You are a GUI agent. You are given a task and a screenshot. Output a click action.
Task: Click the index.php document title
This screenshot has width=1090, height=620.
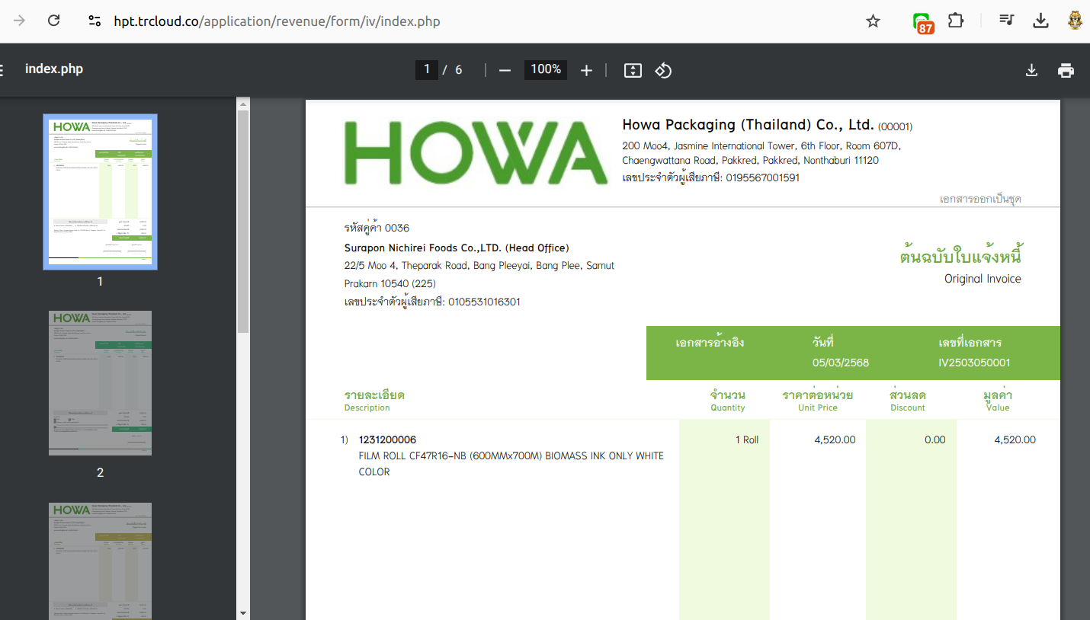pos(54,69)
